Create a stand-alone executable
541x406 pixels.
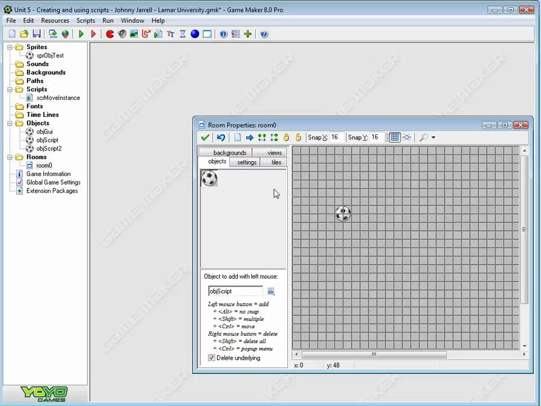tap(53, 34)
